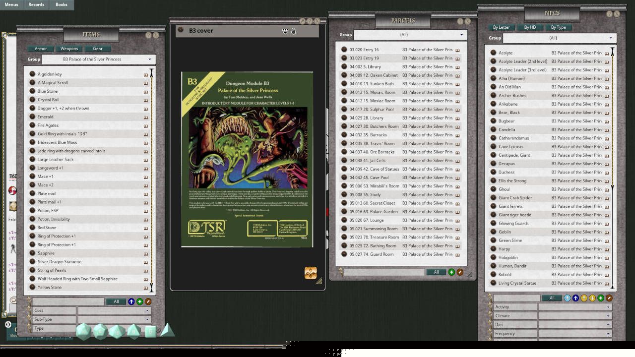Open 'Living Crystal Statue' NPC
Image resolution: width=635 pixels, height=357 pixels.
(517, 283)
